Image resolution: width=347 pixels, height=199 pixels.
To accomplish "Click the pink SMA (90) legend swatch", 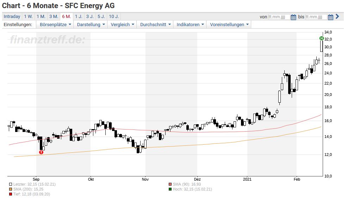I will [170, 185].
